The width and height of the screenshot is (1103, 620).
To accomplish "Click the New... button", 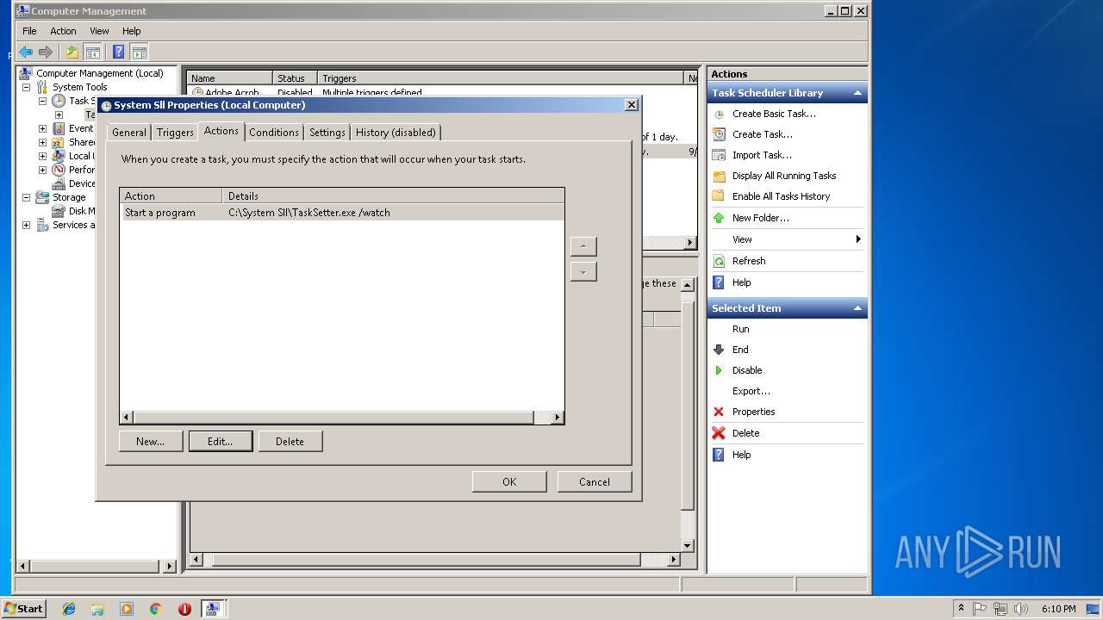I will pos(151,441).
